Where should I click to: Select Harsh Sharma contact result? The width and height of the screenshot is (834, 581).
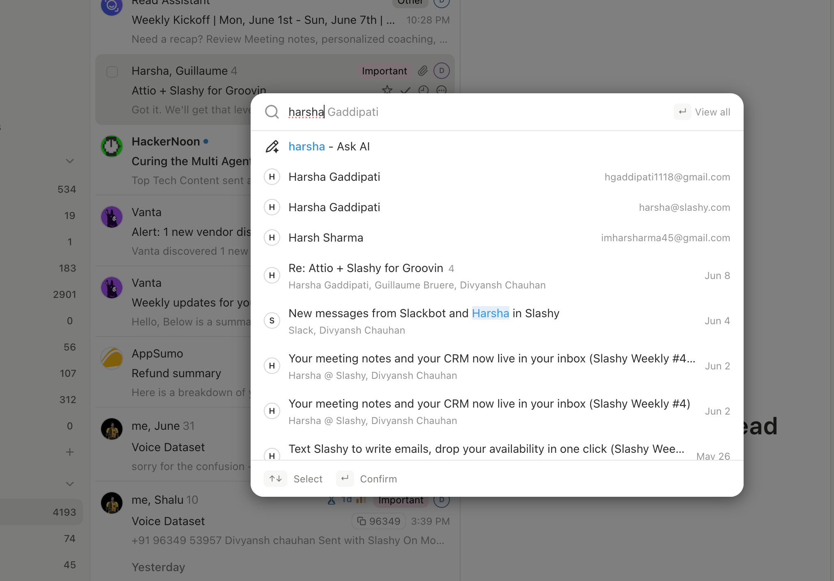pos(497,238)
